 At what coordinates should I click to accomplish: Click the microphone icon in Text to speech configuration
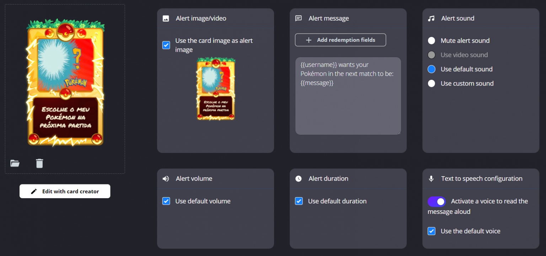431,179
